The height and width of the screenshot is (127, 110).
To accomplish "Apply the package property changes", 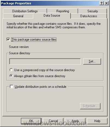I will [x=75, y=121].
